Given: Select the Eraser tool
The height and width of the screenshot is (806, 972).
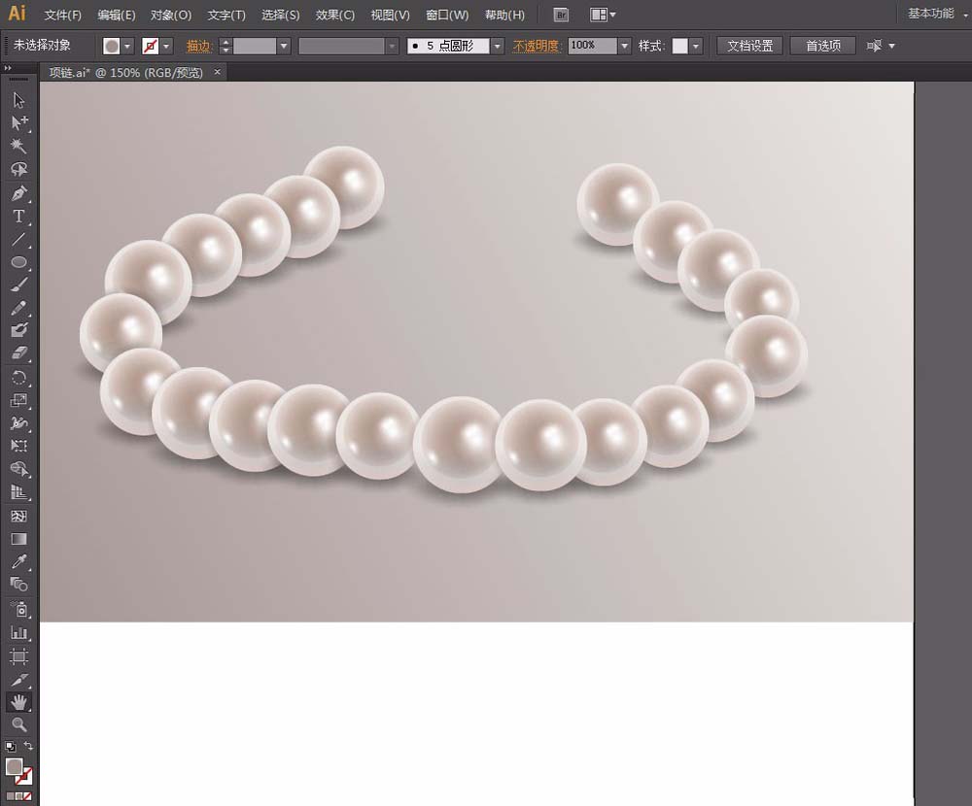Looking at the screenshot, I should click(x=18, y=353).
